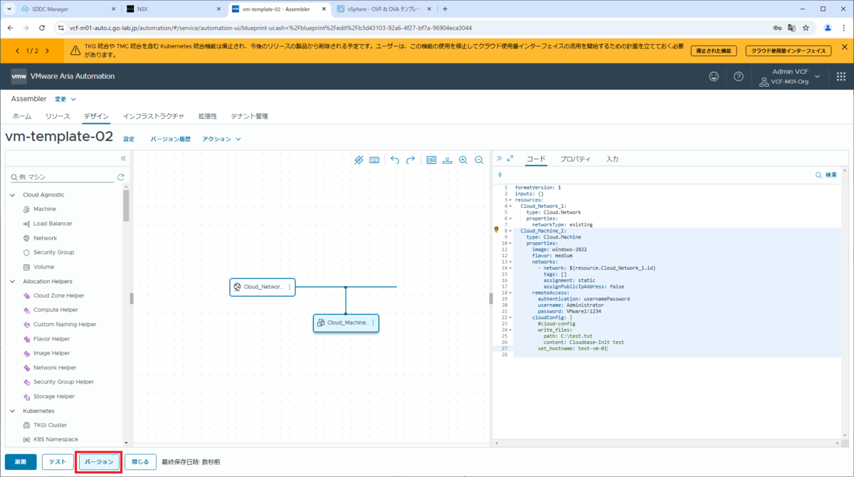Redo canvas change
Screen dimensions: 854x477
[411, 160]
